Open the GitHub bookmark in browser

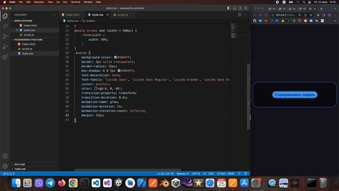coord(254,21)
